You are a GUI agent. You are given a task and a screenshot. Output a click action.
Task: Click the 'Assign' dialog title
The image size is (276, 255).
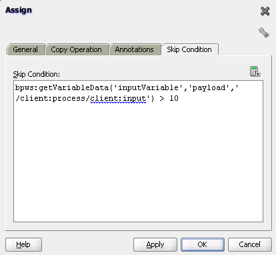pos(19,10)
